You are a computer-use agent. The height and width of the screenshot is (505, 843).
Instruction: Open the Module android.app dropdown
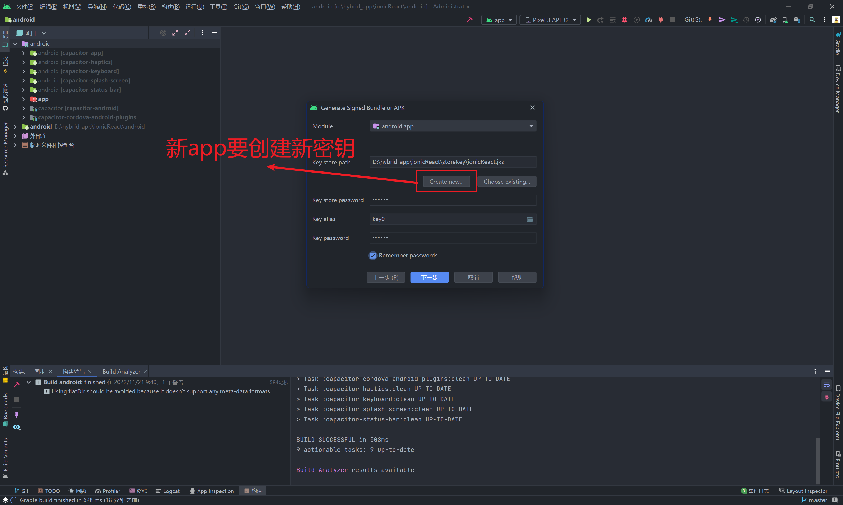(x=453, y=126)
